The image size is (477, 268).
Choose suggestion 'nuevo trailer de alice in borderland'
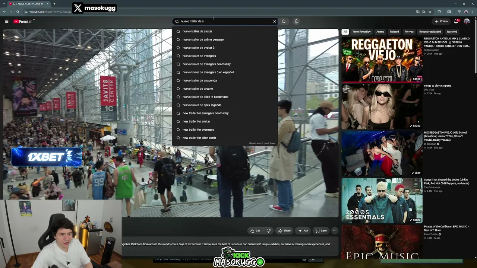[225, 97]
